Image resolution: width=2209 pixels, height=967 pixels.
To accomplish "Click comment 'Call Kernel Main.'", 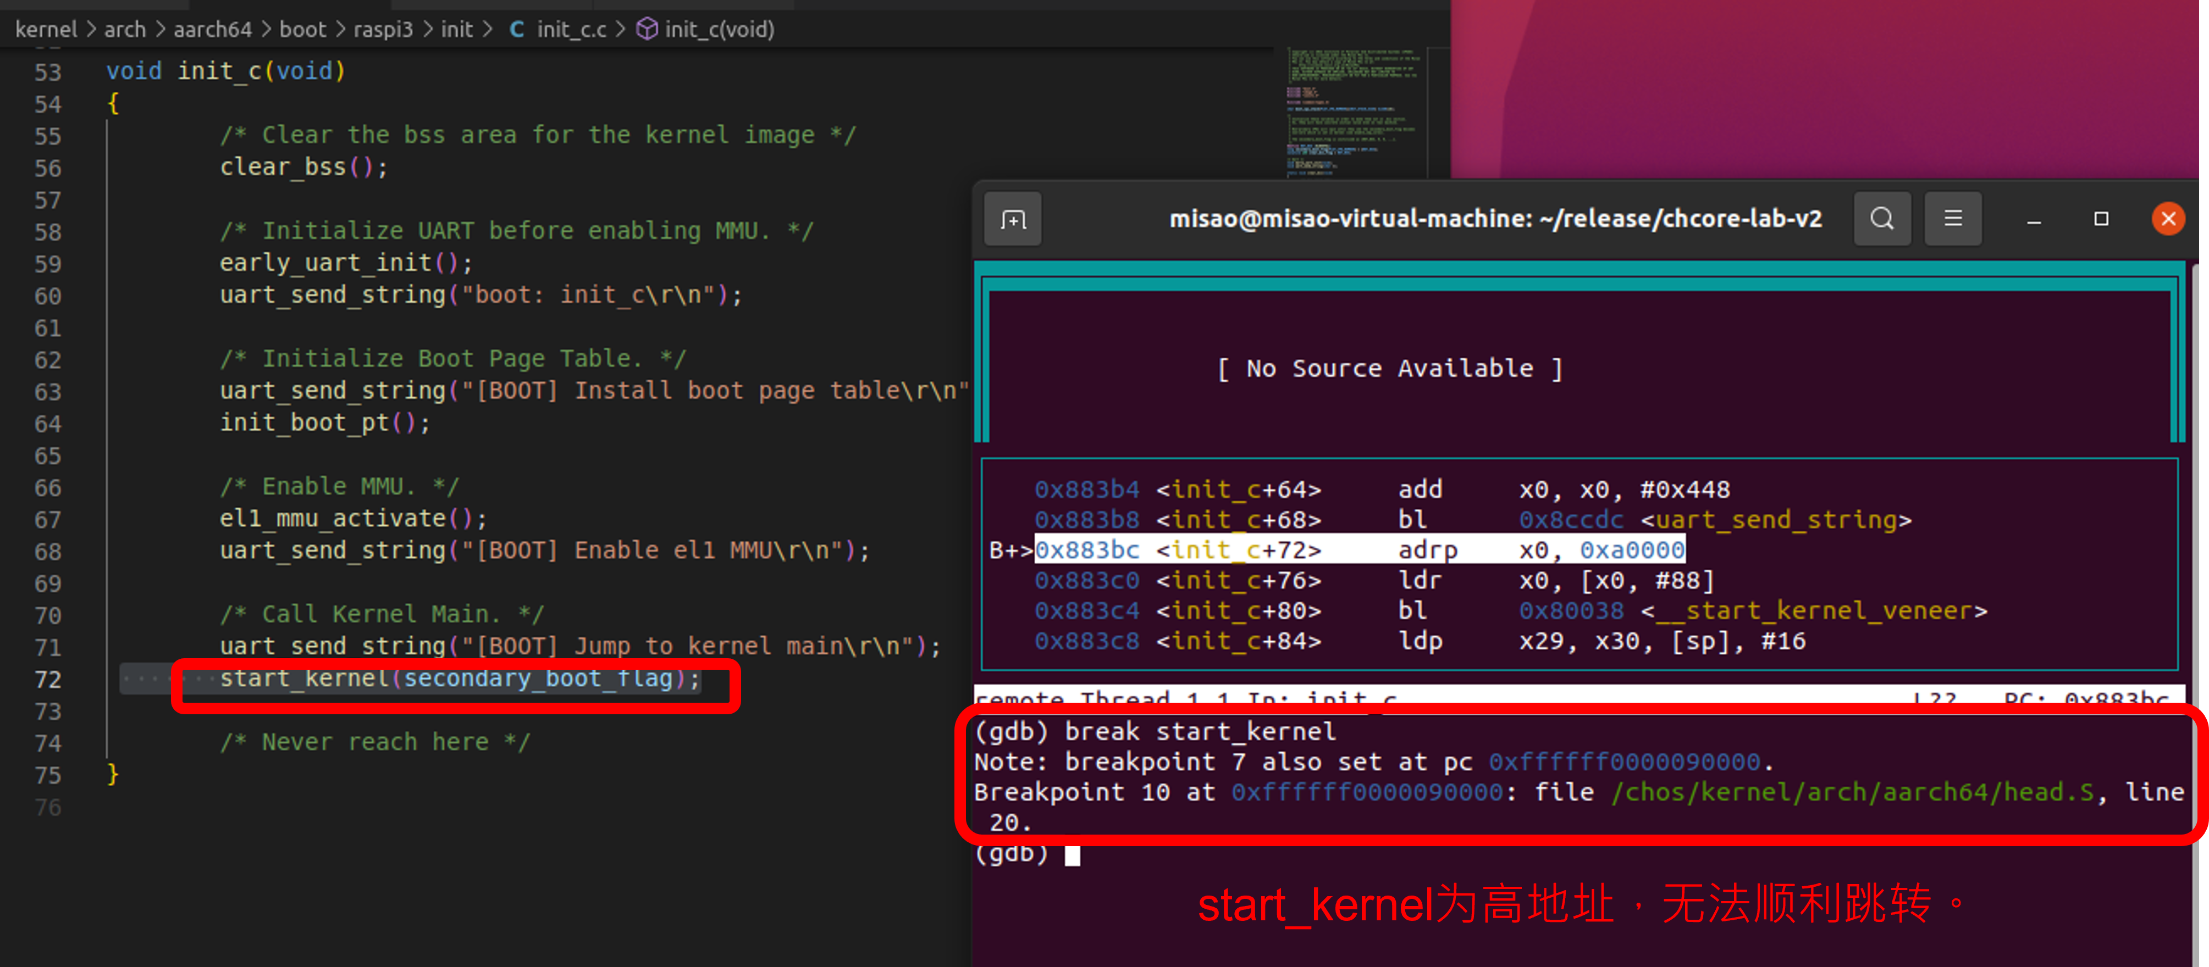I will click(x=382, y=615).
